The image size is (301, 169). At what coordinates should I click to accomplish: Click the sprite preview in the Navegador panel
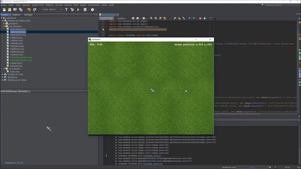point(49,129)
